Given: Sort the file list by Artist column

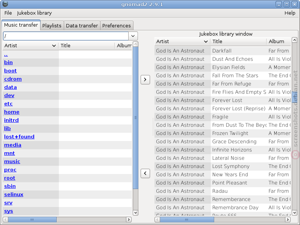Looking at the screenshot, I should [x=30, y=45].
